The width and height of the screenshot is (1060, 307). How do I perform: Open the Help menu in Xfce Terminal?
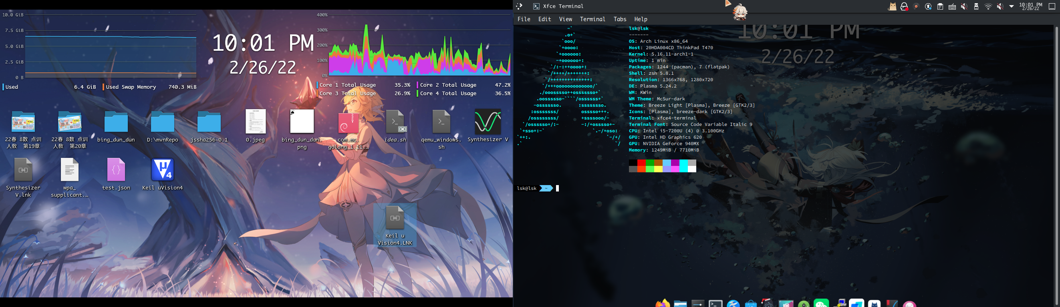point(641,19)
